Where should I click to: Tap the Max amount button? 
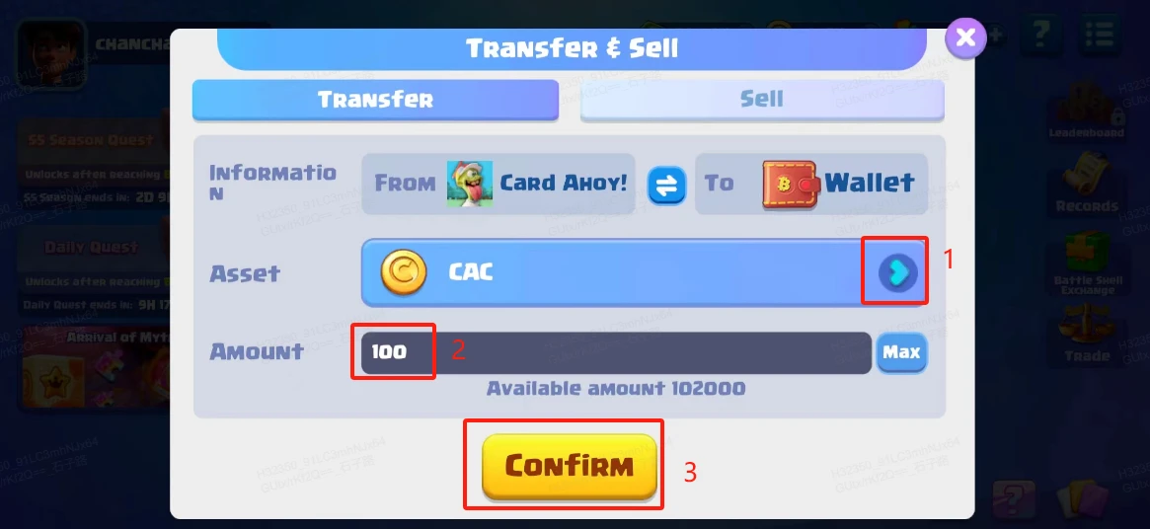click(901, 353)
